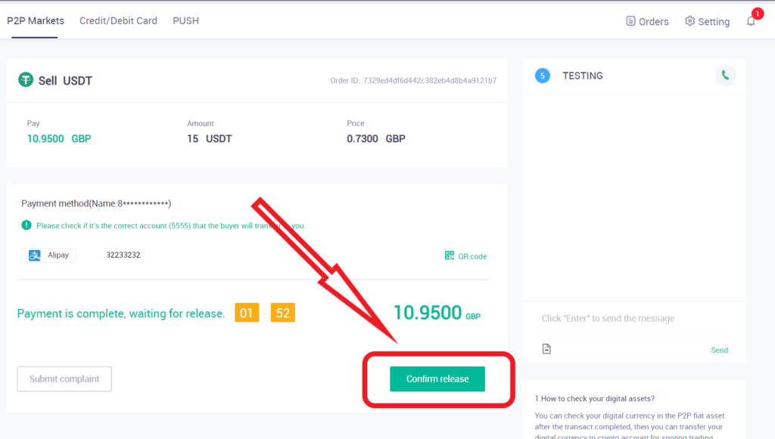Click the QR code icon
Viewport: 775px width, 439px height.
coord(450,256)
